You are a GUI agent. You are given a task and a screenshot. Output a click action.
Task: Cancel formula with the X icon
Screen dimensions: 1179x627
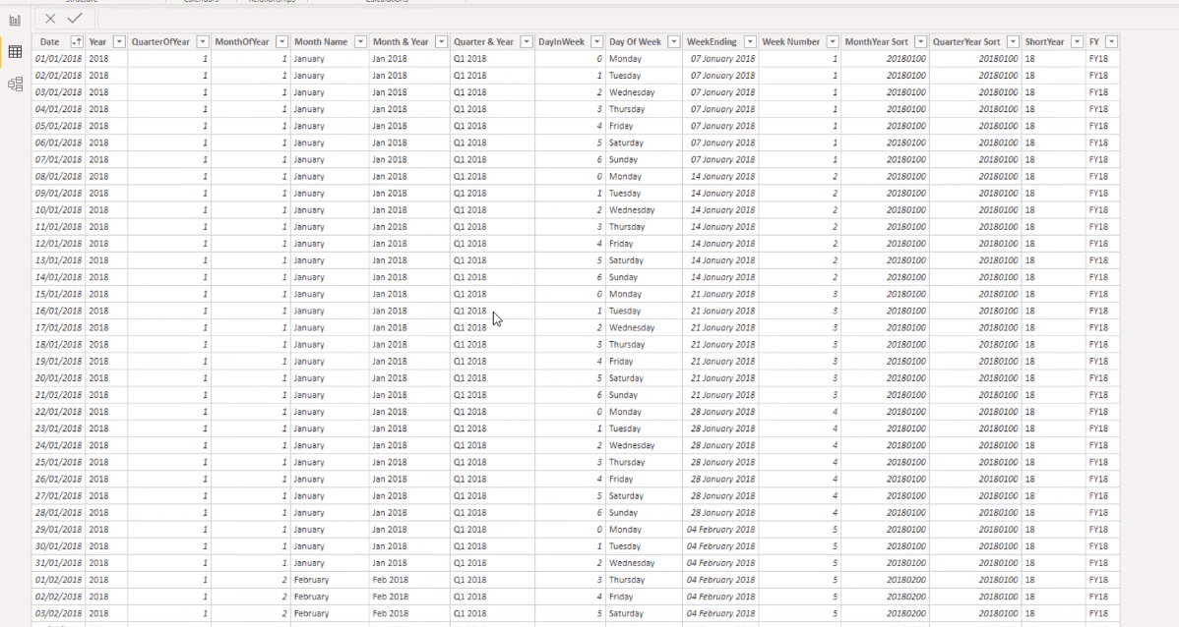(50, 19)
